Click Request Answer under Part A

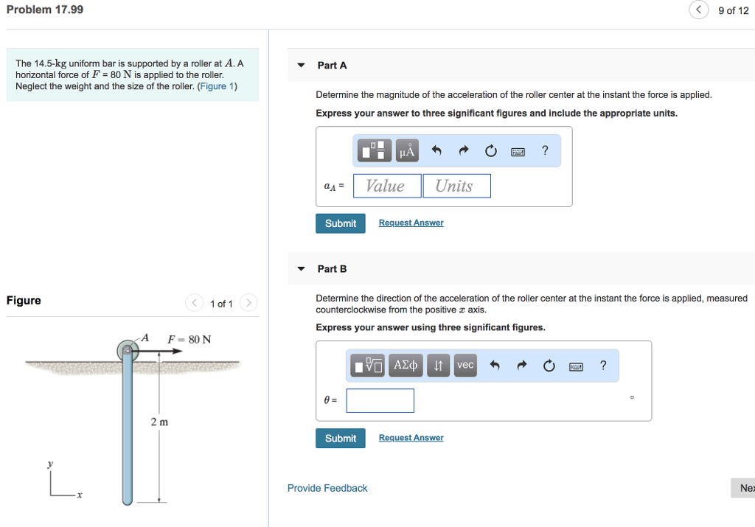coord(411,222)
